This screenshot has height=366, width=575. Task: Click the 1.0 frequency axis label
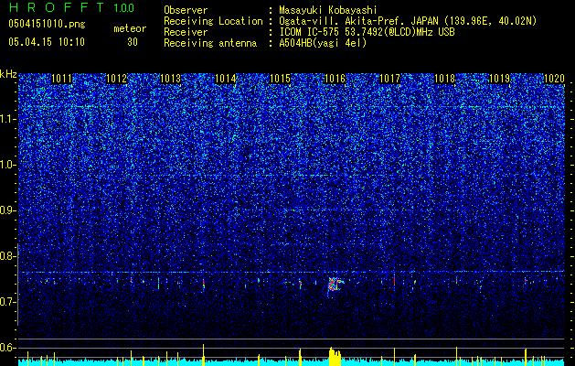coord(8,165)
